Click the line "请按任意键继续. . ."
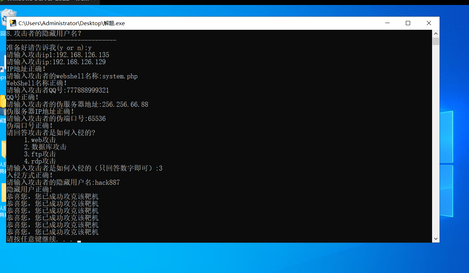The image size is (469, 273). click(40, 239)
